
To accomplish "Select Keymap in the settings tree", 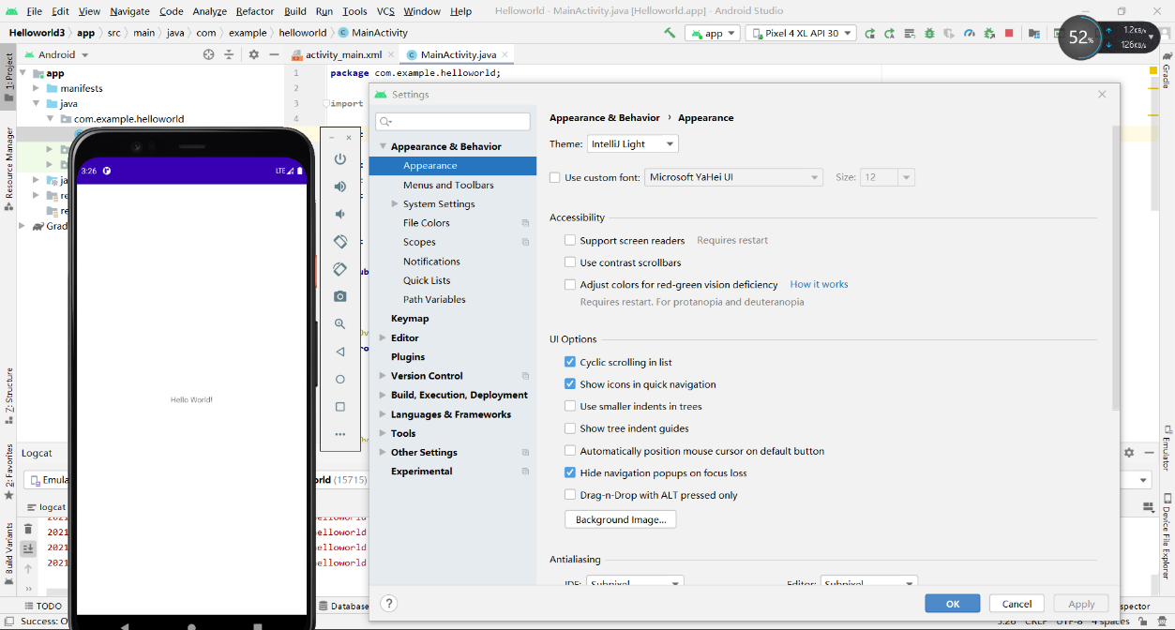I will point(410,319).
